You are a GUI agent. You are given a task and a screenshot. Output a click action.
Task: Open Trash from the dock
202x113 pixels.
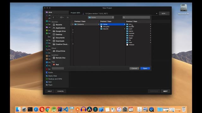(x=184, y=109)
